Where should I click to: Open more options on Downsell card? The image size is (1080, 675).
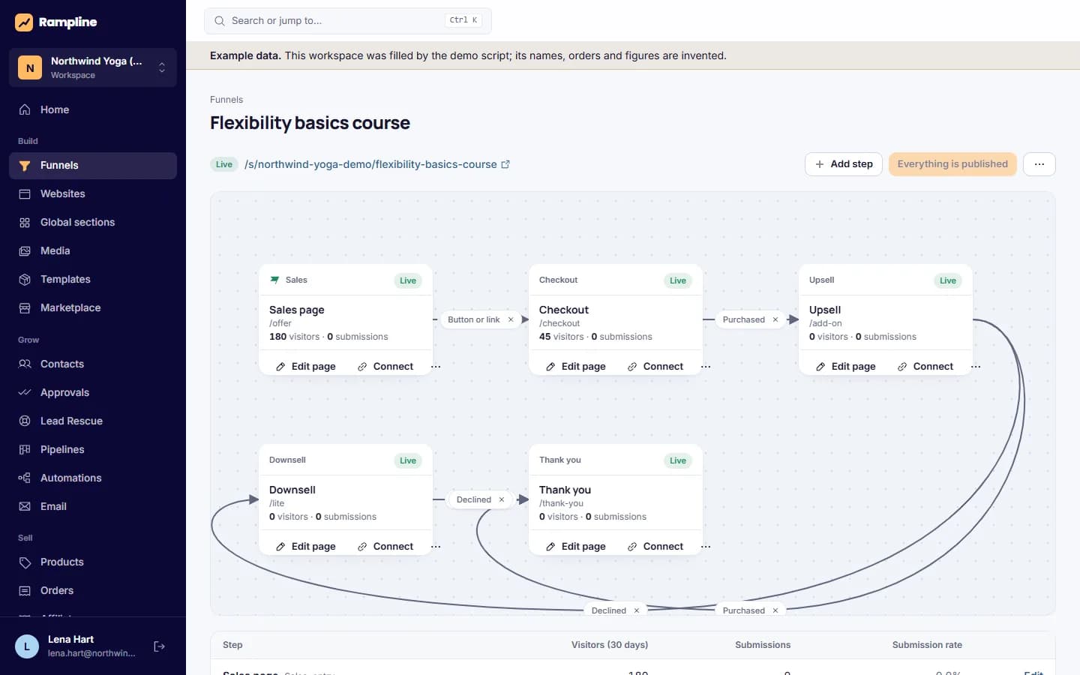coord(436,547)
